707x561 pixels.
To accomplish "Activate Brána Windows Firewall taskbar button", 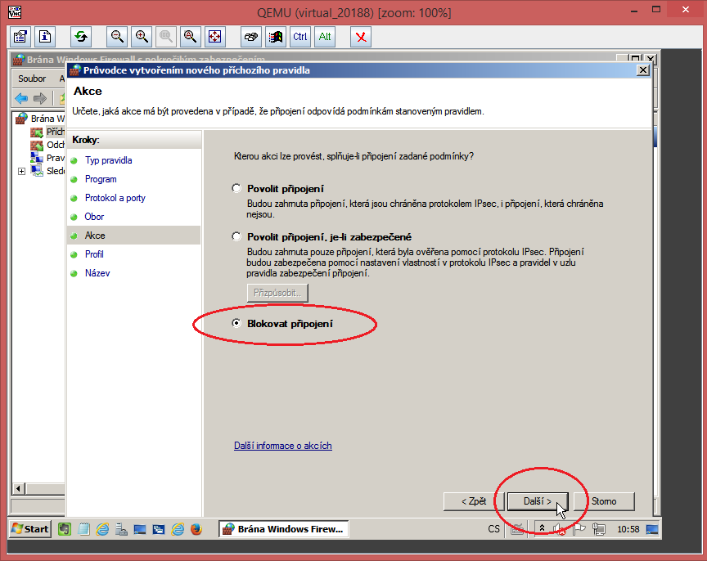I will 284,529.
